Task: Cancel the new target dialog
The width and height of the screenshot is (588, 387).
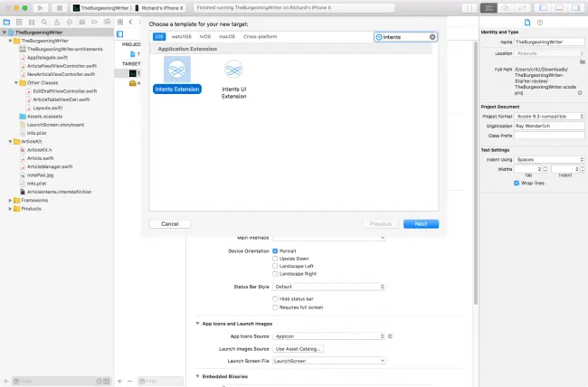Action: click(170, 224)
